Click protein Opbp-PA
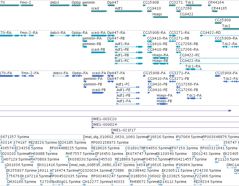This screenshot has width=239, height=186. pyautogui.click(x=77, y=76)
